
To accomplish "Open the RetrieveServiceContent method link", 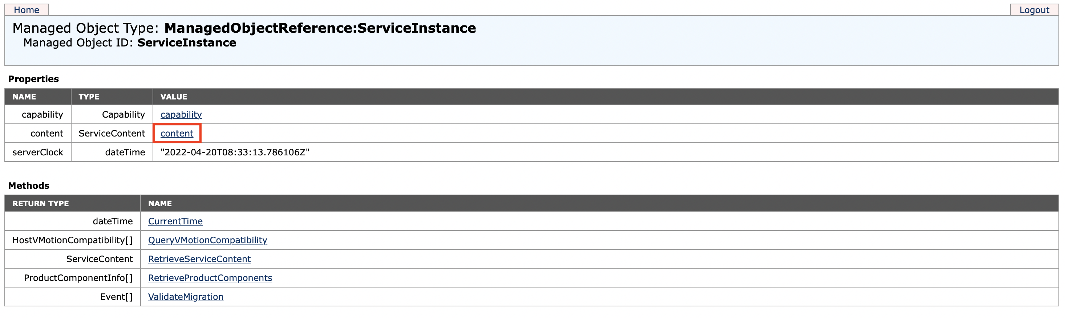I will click(x=199, y=259).
